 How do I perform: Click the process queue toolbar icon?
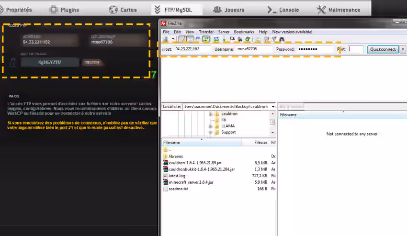pos(224,39)
